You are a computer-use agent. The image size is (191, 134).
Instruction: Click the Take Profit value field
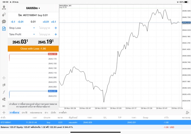(45, 34)
